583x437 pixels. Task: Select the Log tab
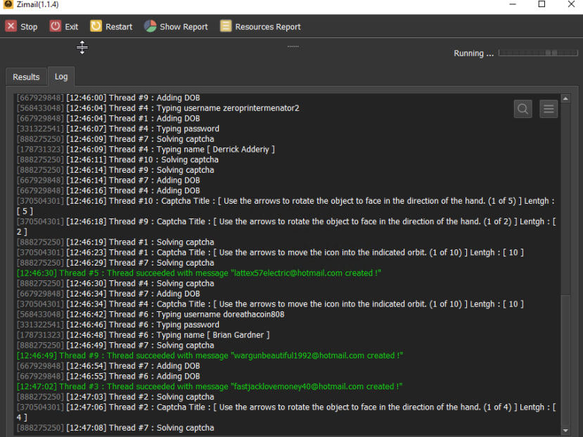click(61, 77)
